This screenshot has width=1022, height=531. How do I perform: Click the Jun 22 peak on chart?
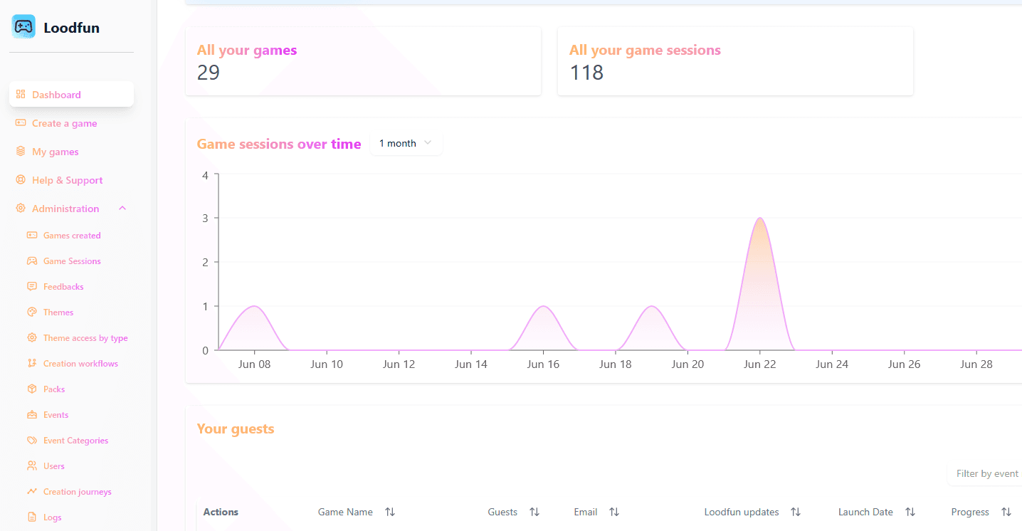pos(760,219)
